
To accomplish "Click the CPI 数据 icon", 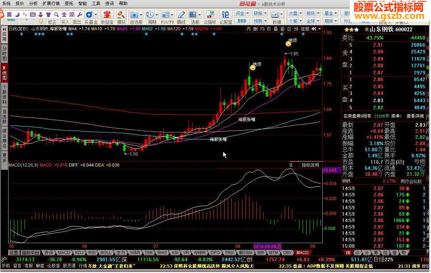I will tap(275, 15).
